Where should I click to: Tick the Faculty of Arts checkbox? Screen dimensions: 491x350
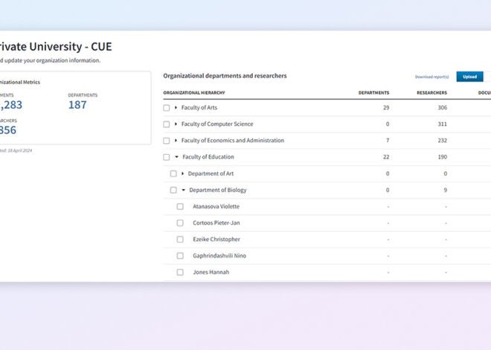(167, 108)
